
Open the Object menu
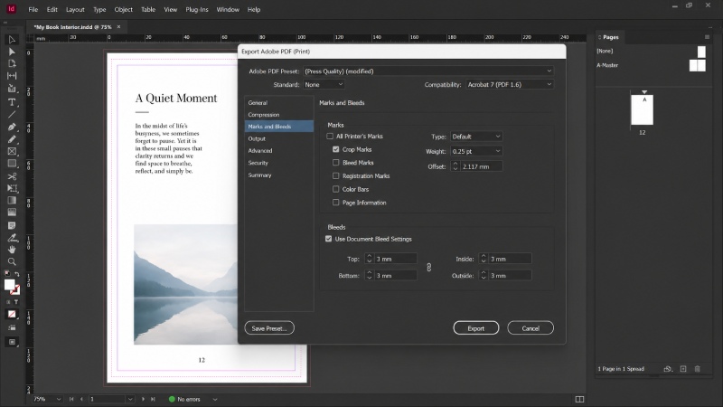(x=123, y=9)
